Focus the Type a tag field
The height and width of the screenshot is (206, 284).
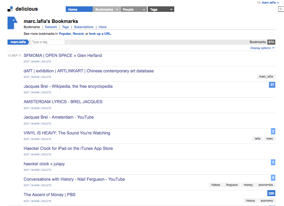tap(48, 42)
